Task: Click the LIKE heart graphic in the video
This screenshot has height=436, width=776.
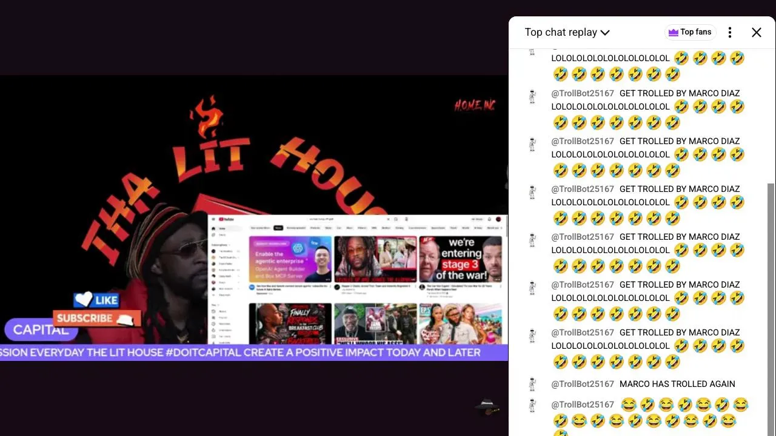Action: pyautogui.click(x=96, y=300)
